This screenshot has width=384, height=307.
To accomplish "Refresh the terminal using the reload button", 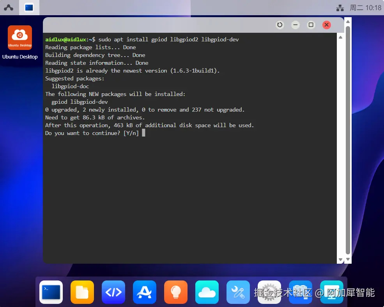I will point(280,25).
